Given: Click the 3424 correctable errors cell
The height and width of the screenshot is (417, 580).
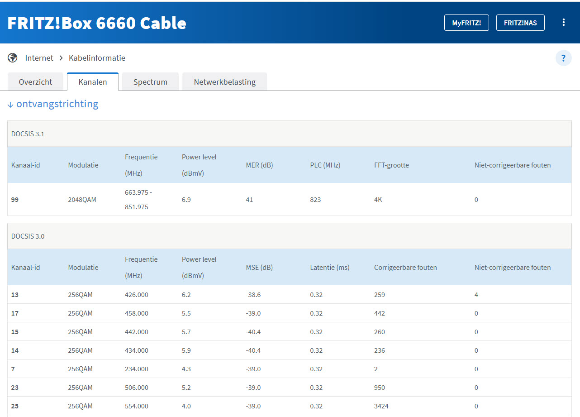Looking at the screenshot, I should coord(381,406).
